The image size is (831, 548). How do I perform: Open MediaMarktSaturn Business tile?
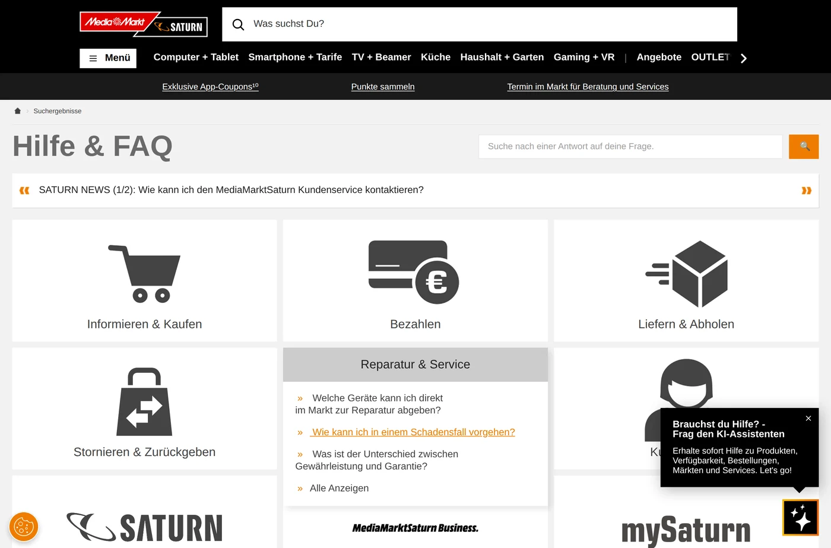415,528
